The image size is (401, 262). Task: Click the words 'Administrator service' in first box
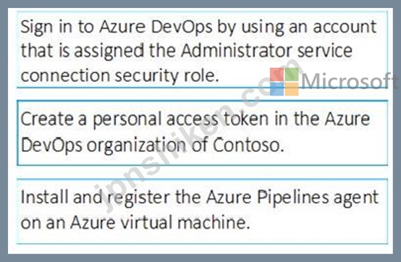[x=266, y=51]
